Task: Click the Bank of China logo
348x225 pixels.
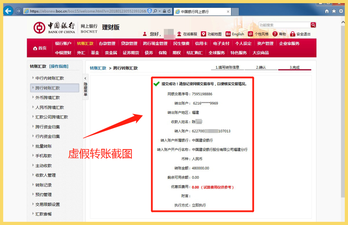Action: coord(54,27)
